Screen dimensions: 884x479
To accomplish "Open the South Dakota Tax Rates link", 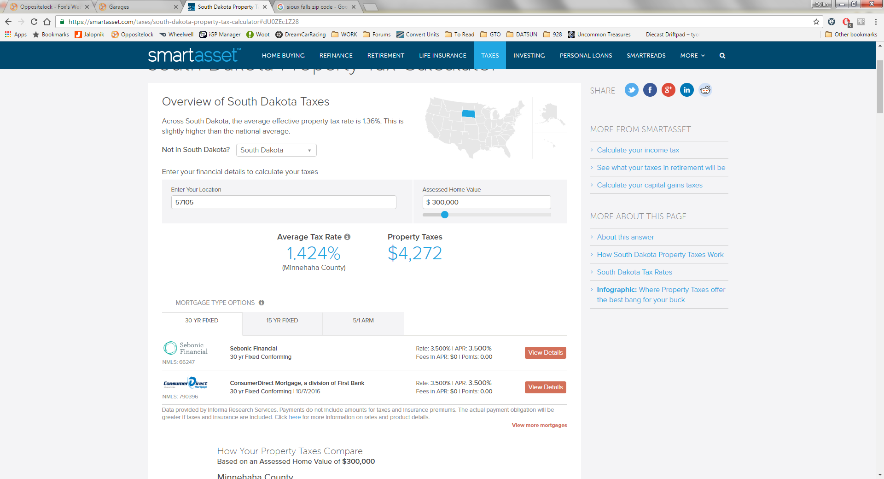I will click(x=634, y=272).
